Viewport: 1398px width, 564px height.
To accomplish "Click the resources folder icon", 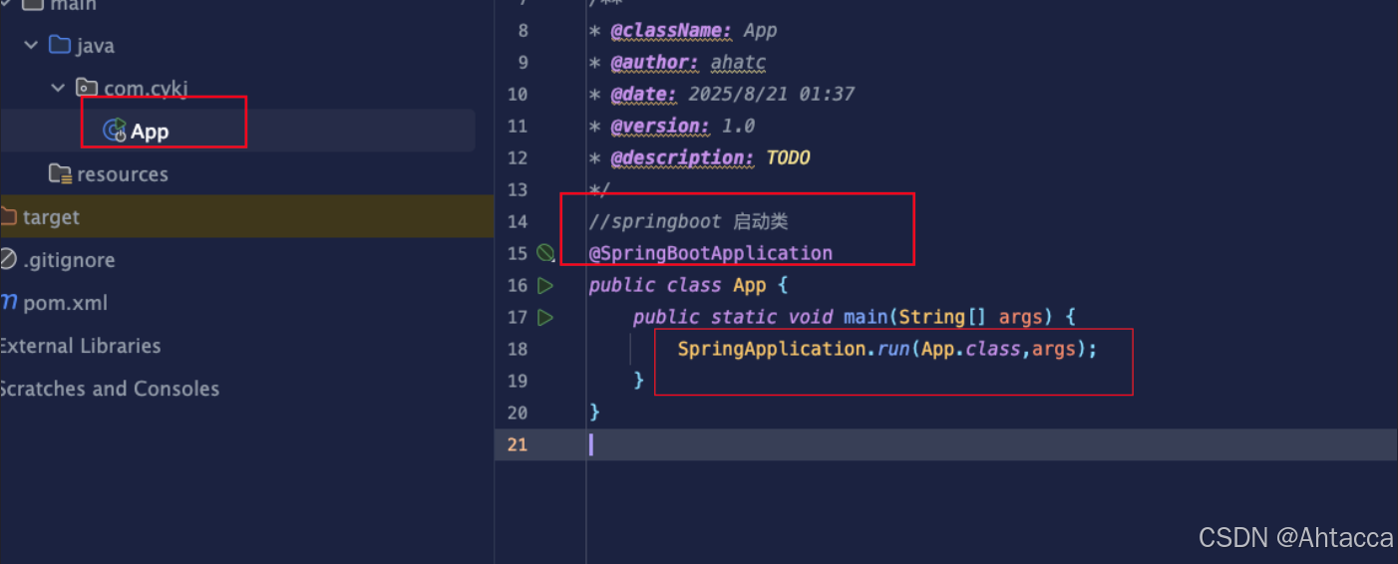I will (x=60, y=174).
